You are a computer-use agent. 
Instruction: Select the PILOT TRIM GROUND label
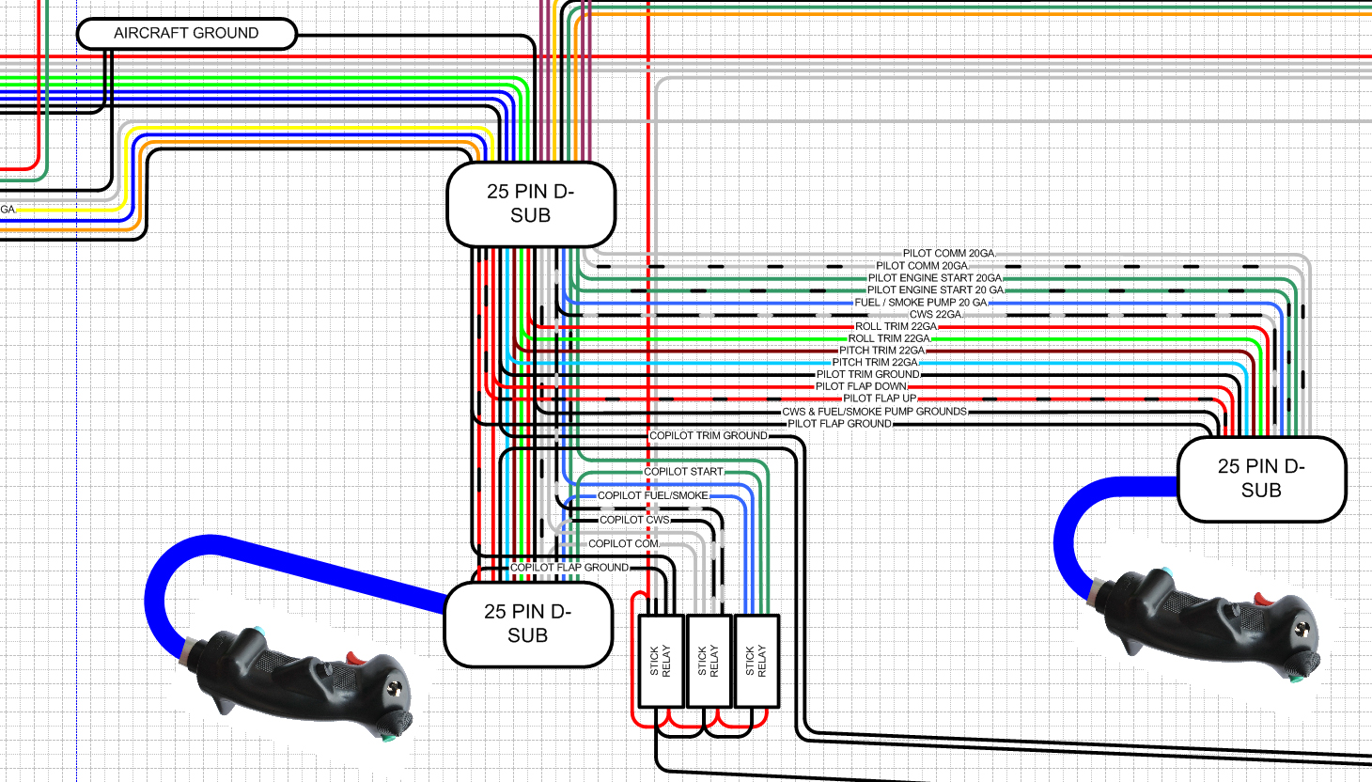click(867, 374)
